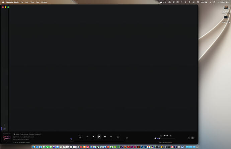
Task: Click the battery 100% indicator
Action: 204,2
